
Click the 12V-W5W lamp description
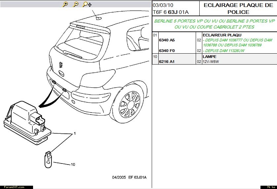tap(212, 62)
